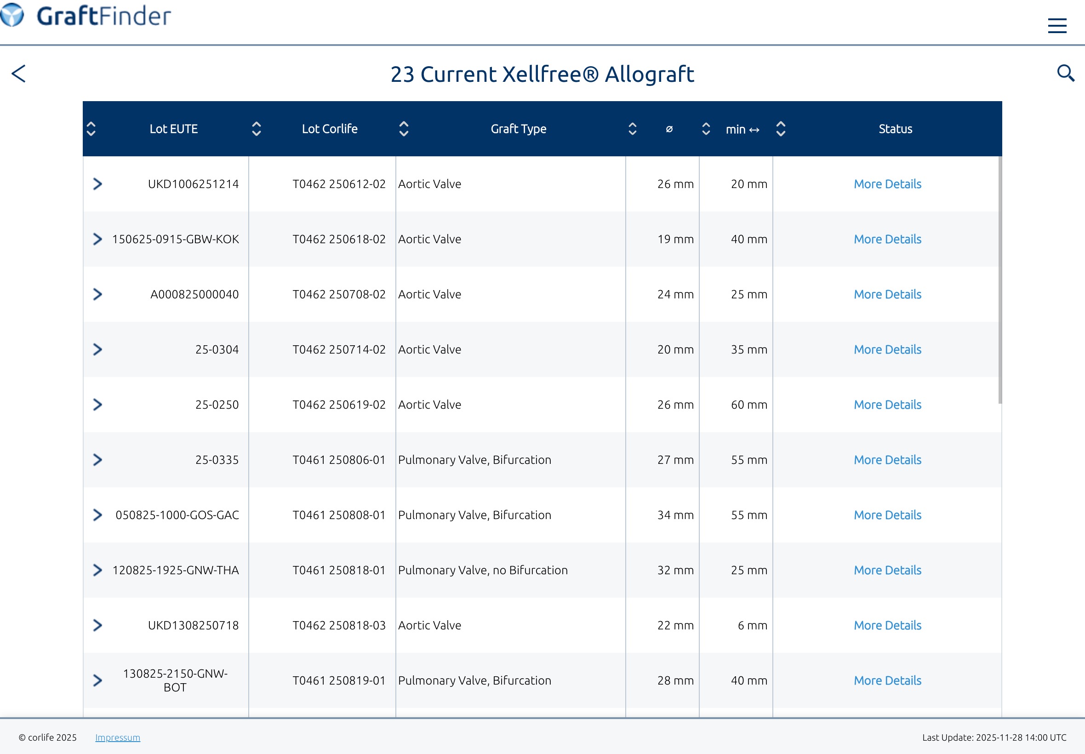Sort by Lot Corlife column arrows
Image resolution: width=1085 pixels, height=754 pixels.
tap(257, 129)
